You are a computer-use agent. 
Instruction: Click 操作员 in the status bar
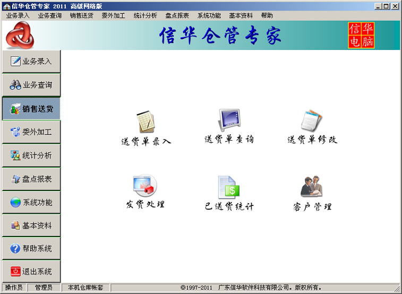tap(14, 288)
